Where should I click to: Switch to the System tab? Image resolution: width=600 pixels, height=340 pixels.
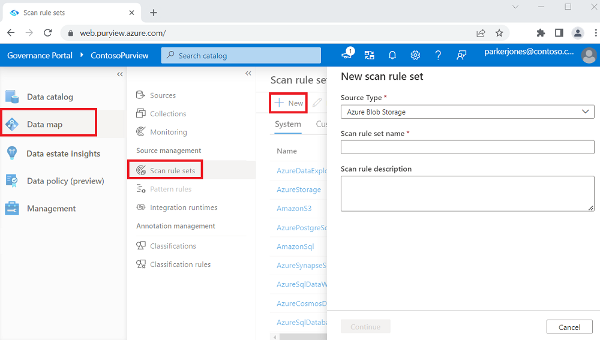[288, 124]
